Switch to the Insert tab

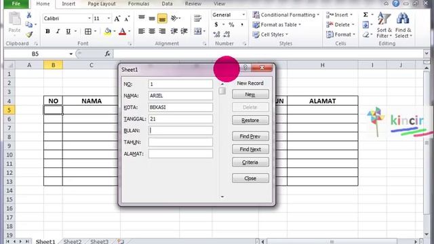pyautogui.click(x=68, y=3)
